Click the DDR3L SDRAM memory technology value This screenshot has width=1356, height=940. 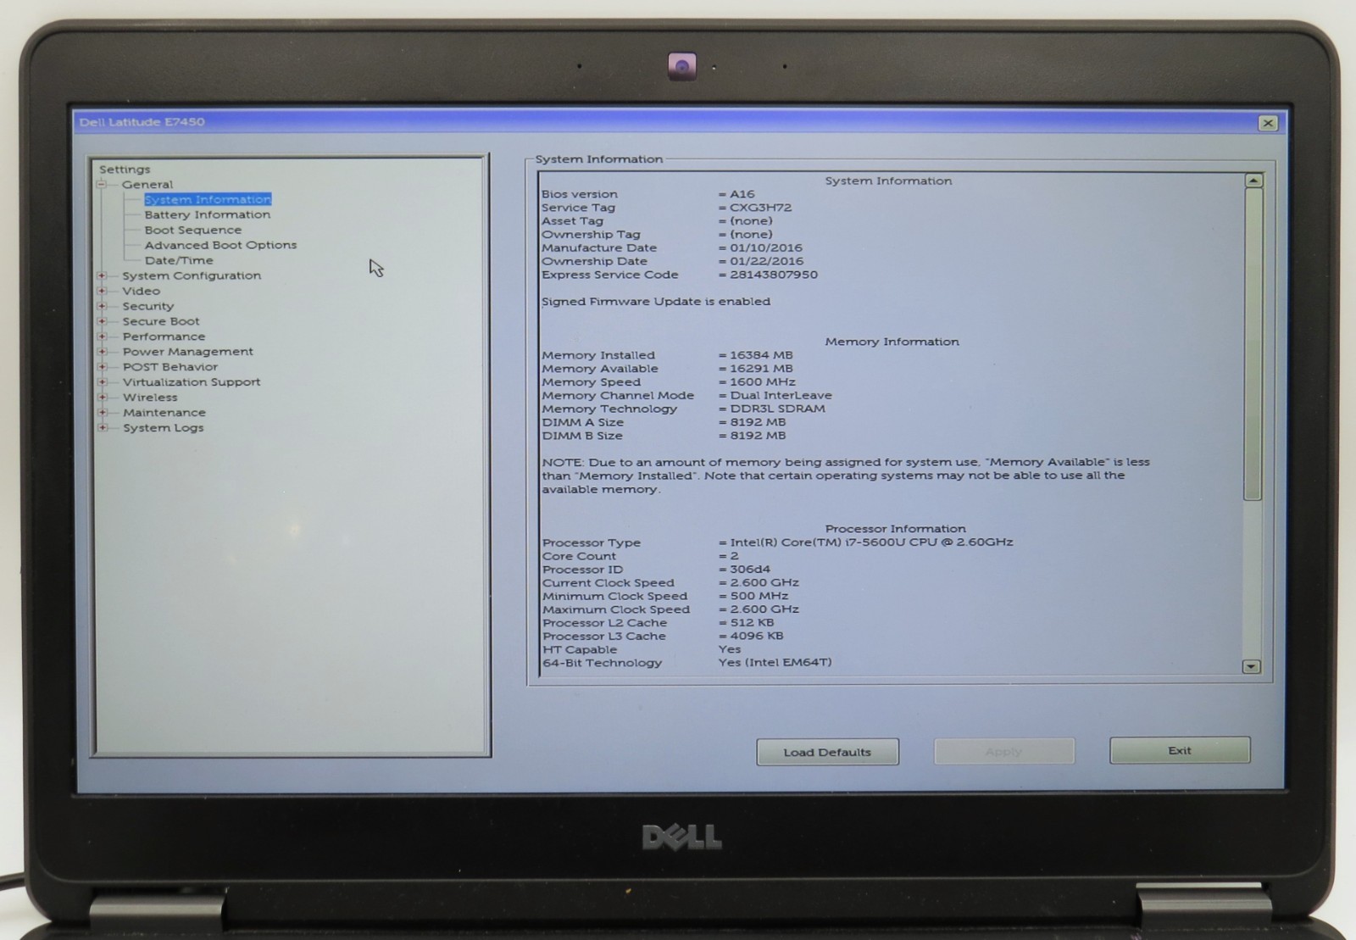tap(777, 409)
